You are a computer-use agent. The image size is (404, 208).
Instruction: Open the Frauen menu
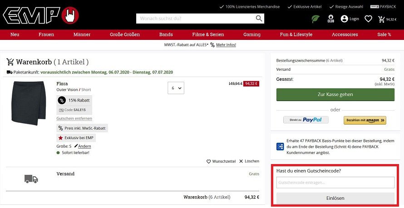[46, 34]
